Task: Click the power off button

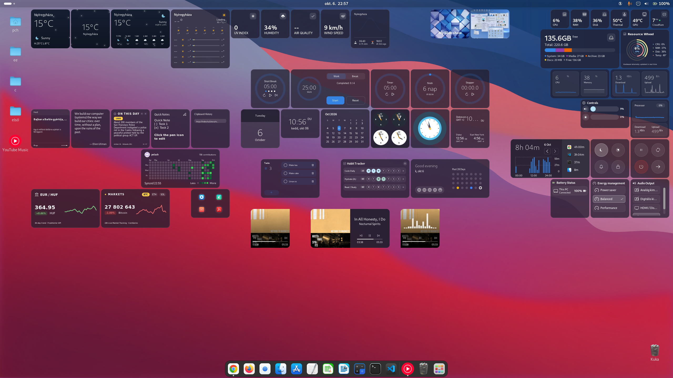Action: pos(641,167)
